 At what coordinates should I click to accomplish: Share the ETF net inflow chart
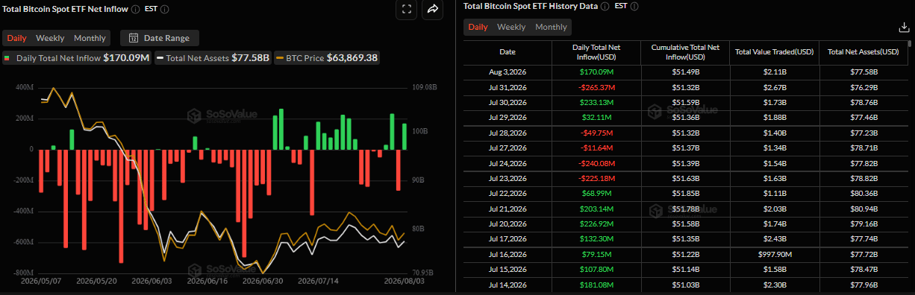click(432, 9)
